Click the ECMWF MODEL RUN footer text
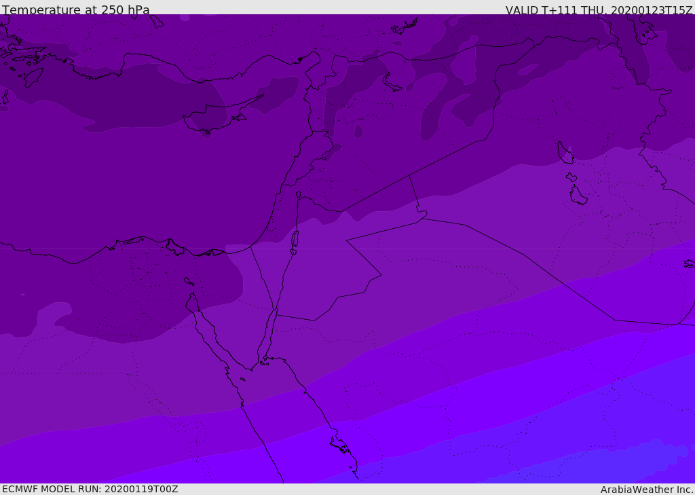The image size is (695, 495). tap(90, 489)
